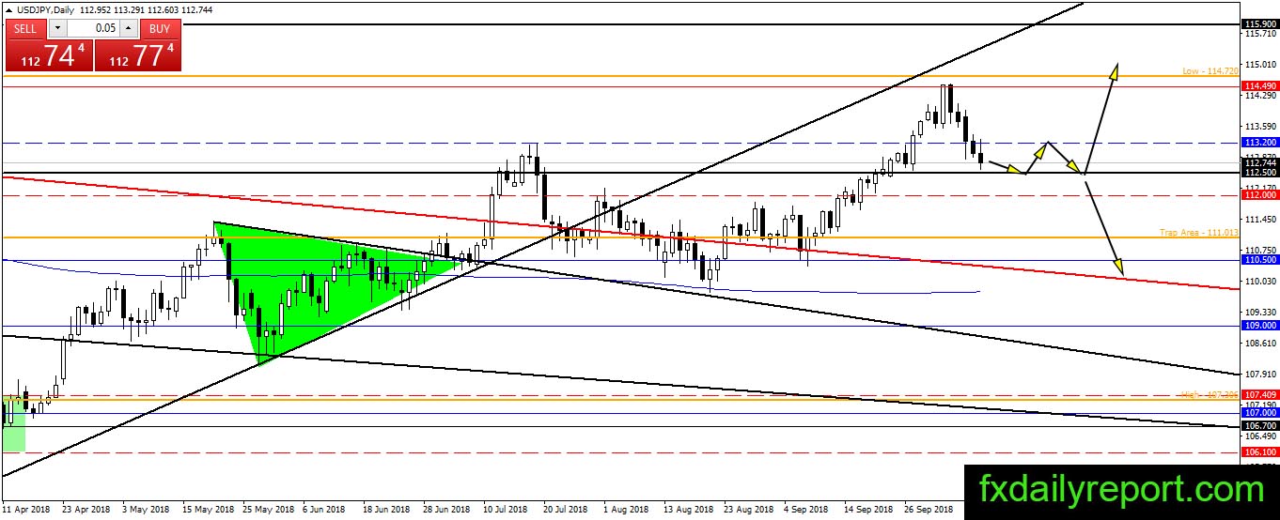Click the 26 Sep 2018 date label
Screen dimensions: 1280x520
point(927,509)
